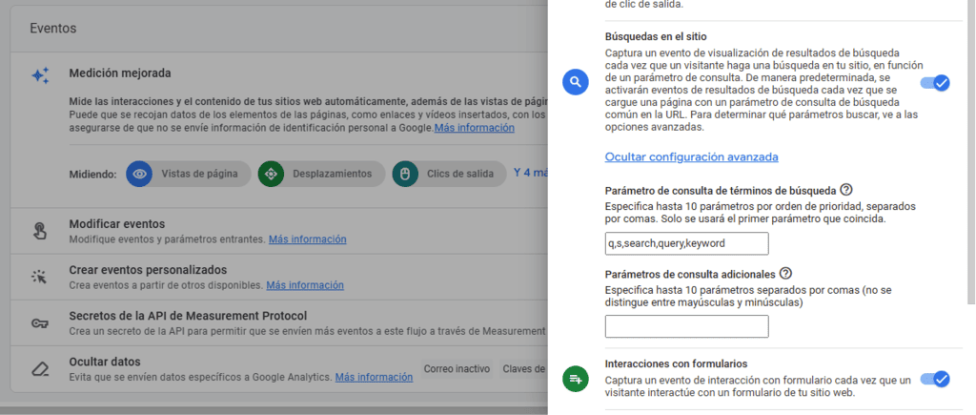Disable the Búsquedas en el sitio toggle
The height and width of the screenshot is (415, 976).
click(x=934, y=83)
